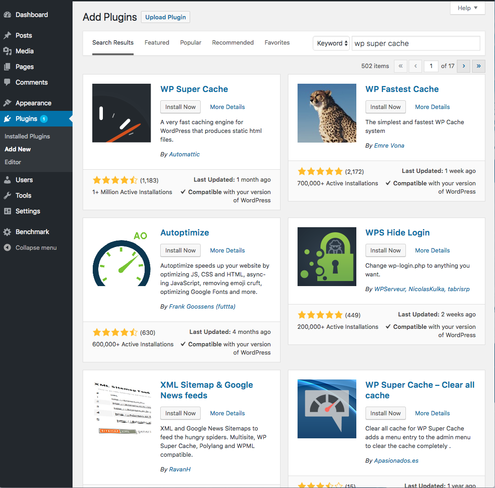View More Details for WPS Hide Login
Viewport: 495px width, 488px height.
point(432,251)
